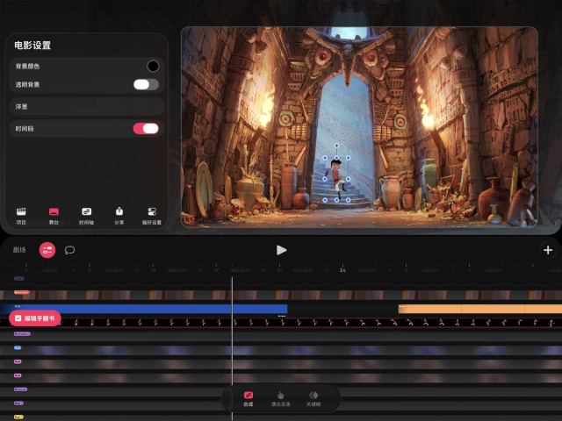562x421 pixels.
Task: Select the yellow-labeled track at the timeline bottom
Action: pos(18,417)
